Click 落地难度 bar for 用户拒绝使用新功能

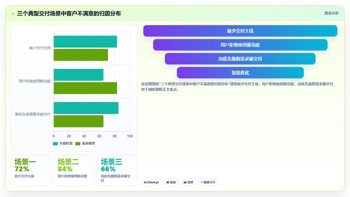85,88
